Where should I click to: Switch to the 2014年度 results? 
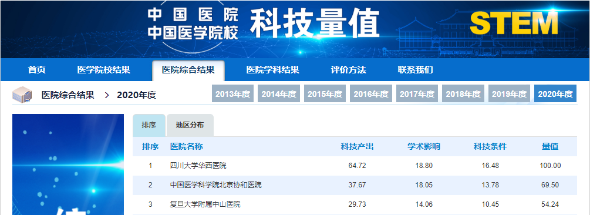click(x=279, y=94)
